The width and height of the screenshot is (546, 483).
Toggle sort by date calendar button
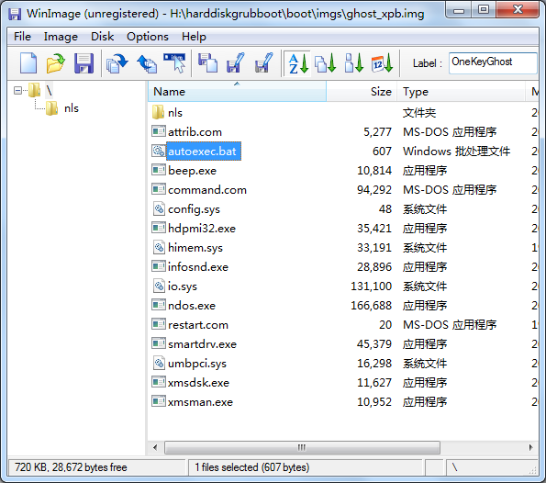coord(382,63)
